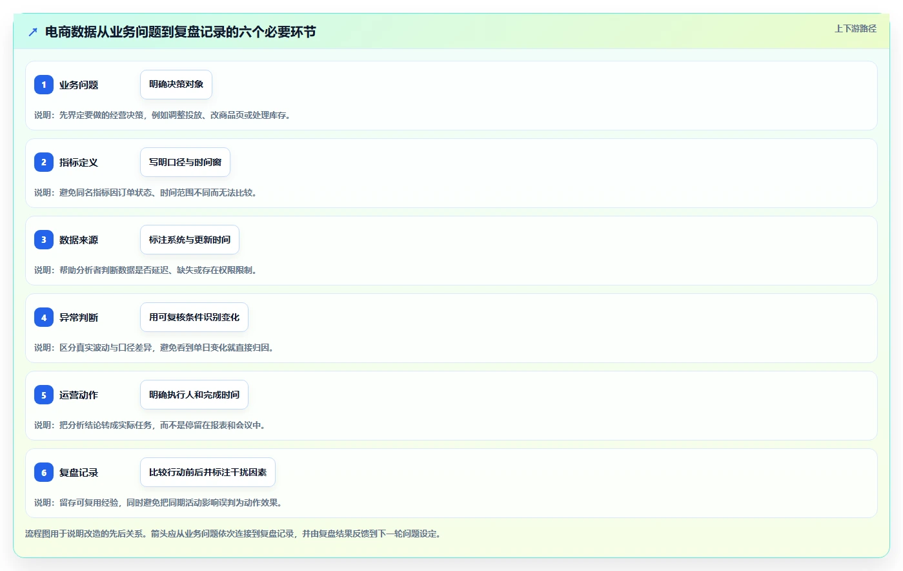The height and width of the screenshot is (571, 903).
Task: Click the 写明口径与时间窗 chip
Action: [x=185, y=162]
